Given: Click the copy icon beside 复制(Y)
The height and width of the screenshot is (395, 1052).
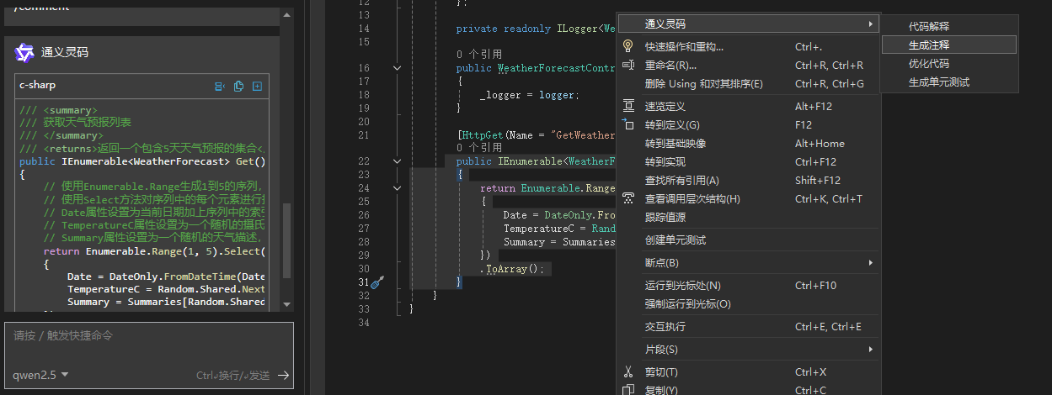Looking at the screenshot, I should coord(627,390).
